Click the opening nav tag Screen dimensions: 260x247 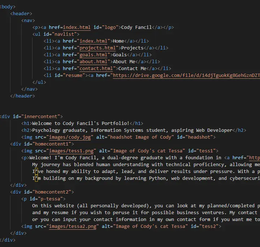[x=28, y=21]
